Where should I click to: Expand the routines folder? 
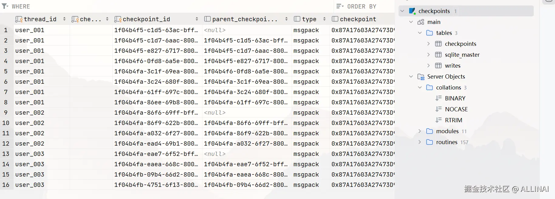420,142
